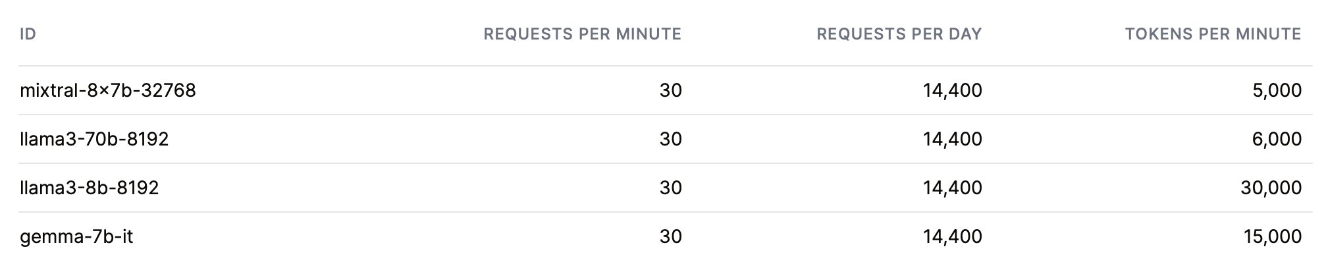
Task: Click gemma-7b-it's 30 requests per minute cell
Action: coord(671,236)
